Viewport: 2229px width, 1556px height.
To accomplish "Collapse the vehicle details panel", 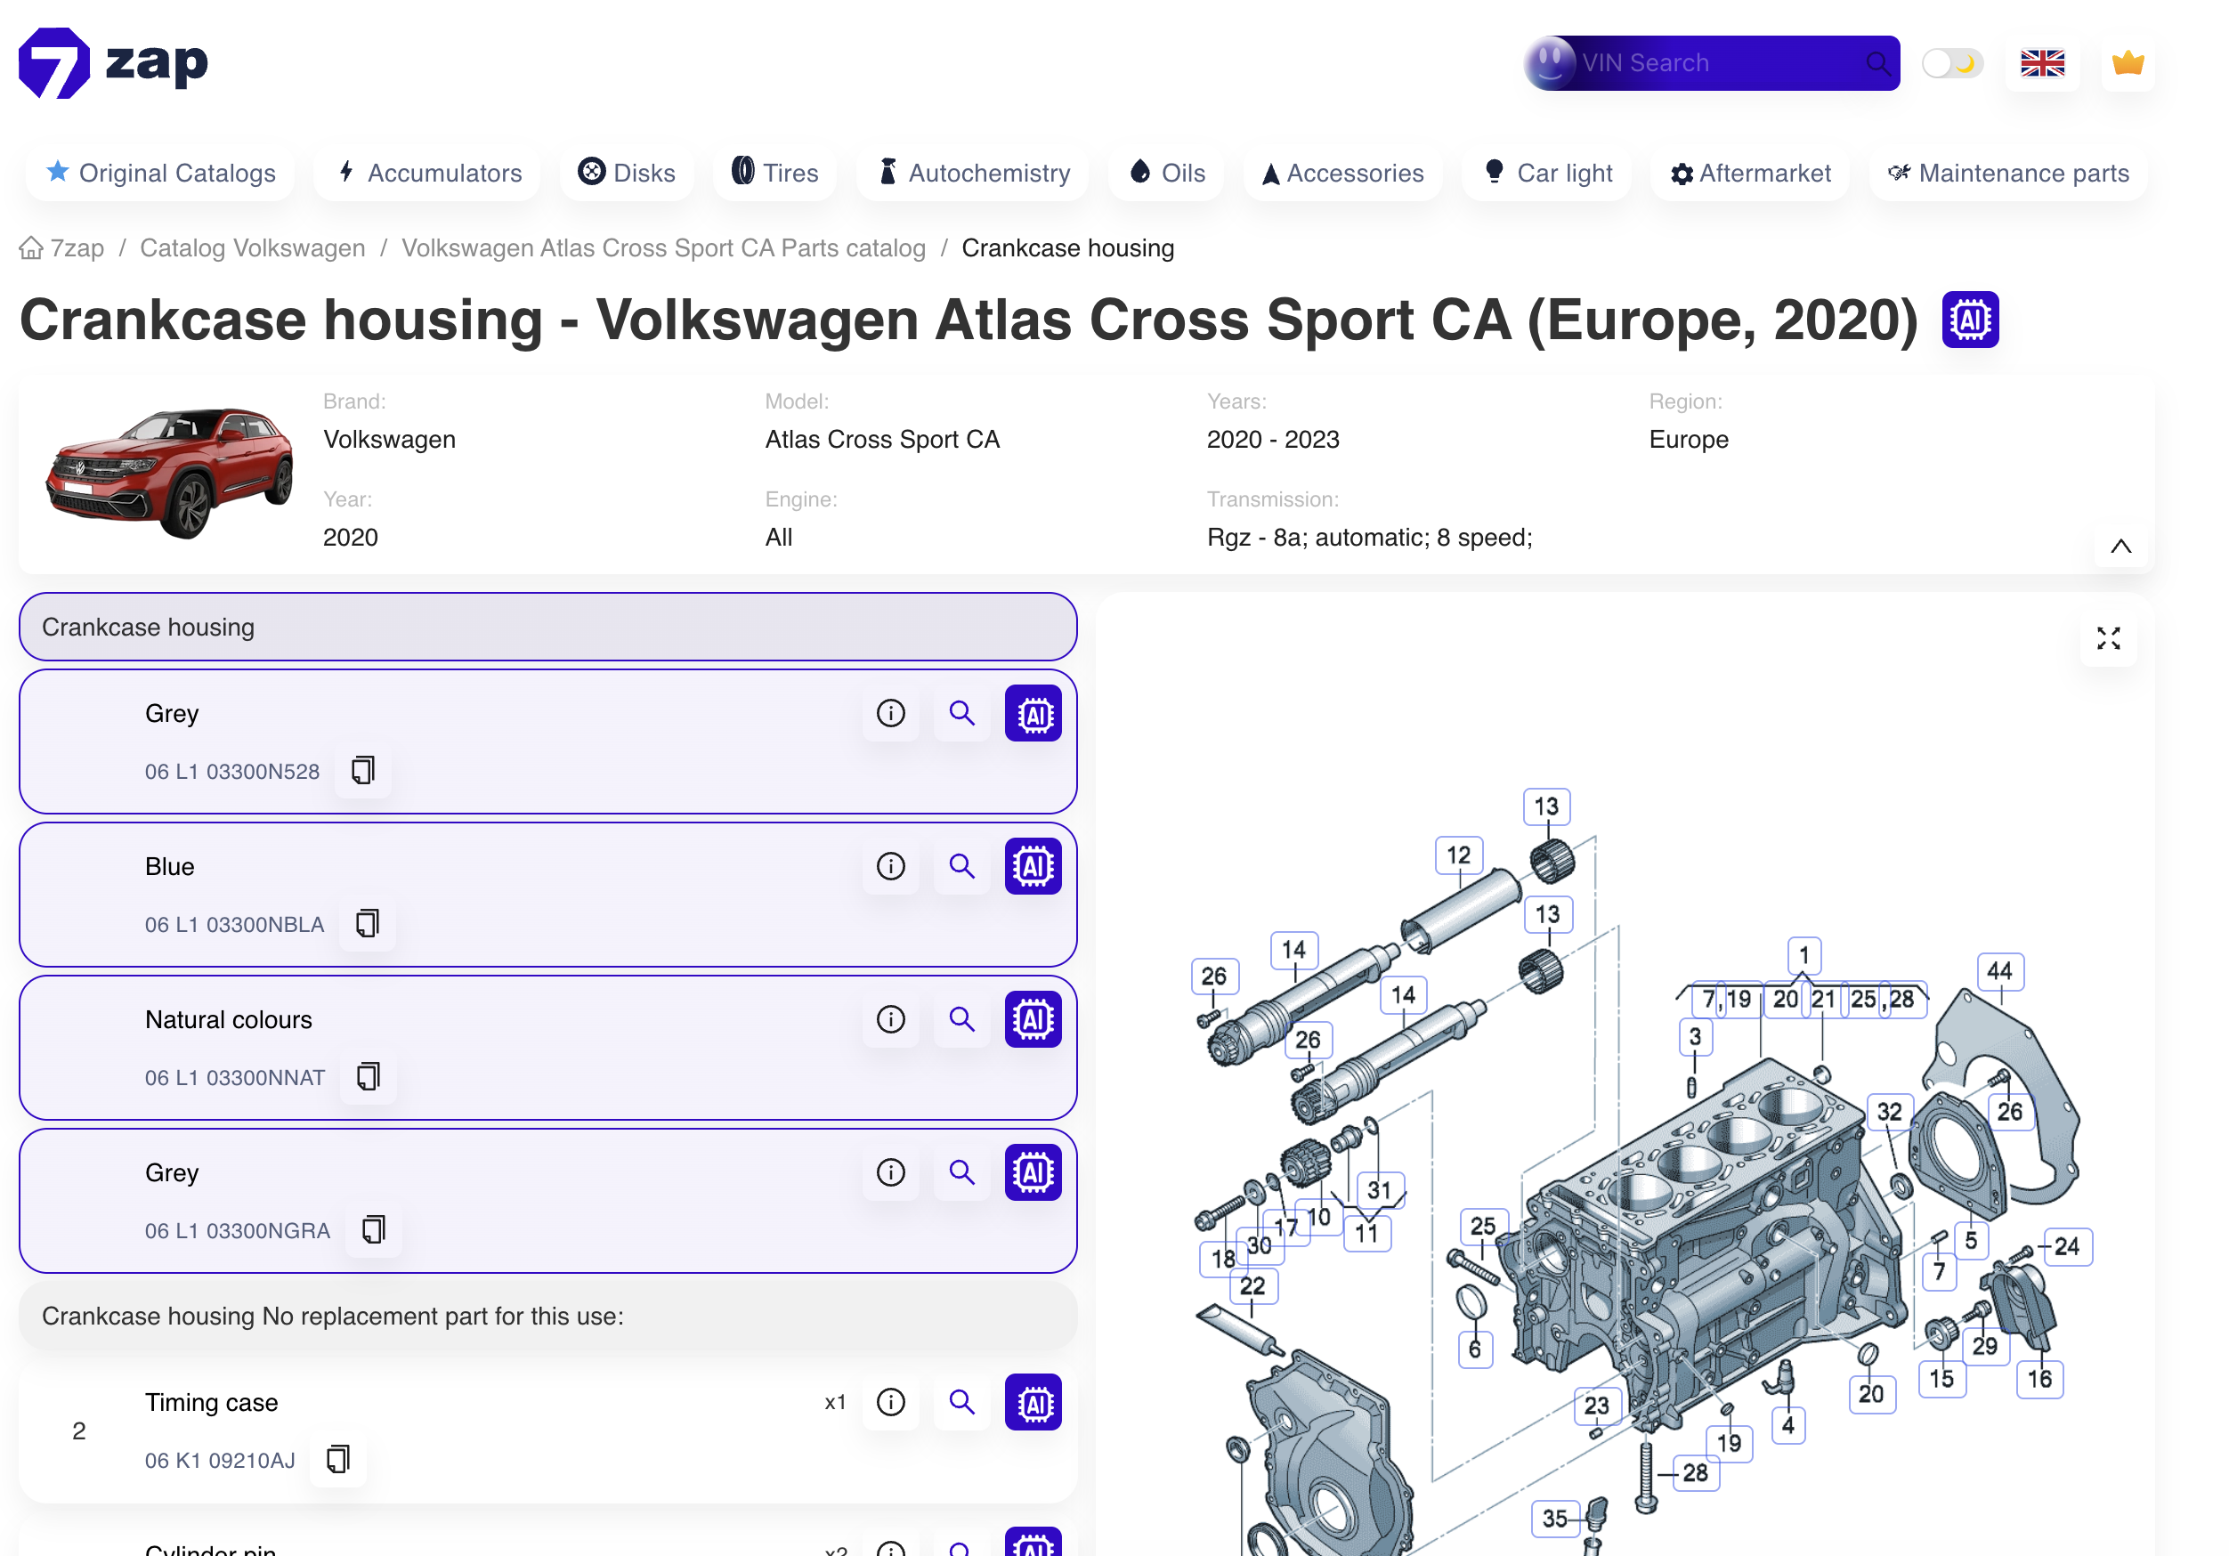I will [2121, 546].
